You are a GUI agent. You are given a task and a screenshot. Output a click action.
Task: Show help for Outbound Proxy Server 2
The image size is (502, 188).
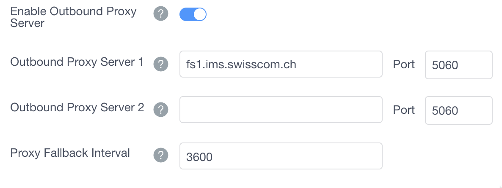click(161, 110)
